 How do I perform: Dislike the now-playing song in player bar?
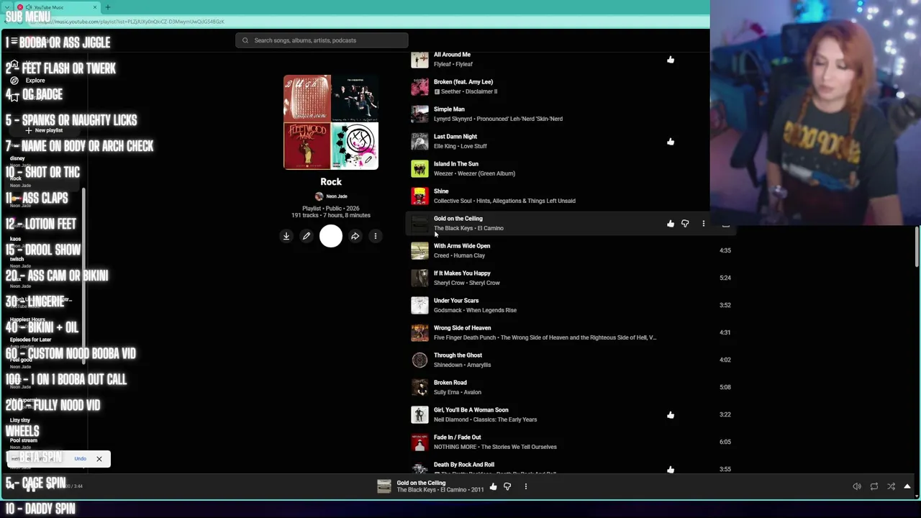507,487
